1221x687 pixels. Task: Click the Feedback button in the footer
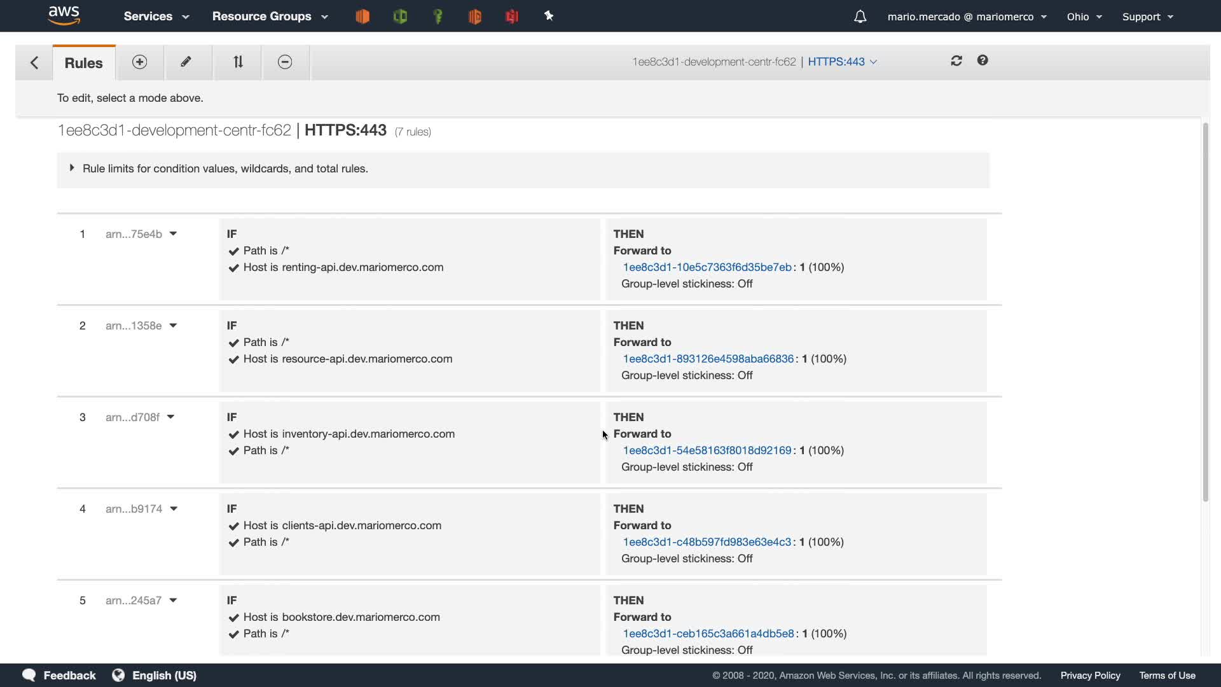59,675
